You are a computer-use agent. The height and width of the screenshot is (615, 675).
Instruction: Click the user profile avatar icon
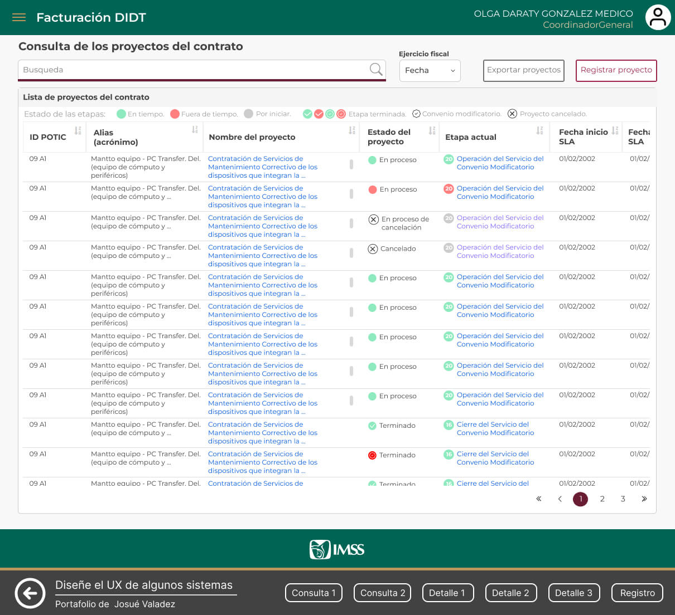[x=658, y=18]
